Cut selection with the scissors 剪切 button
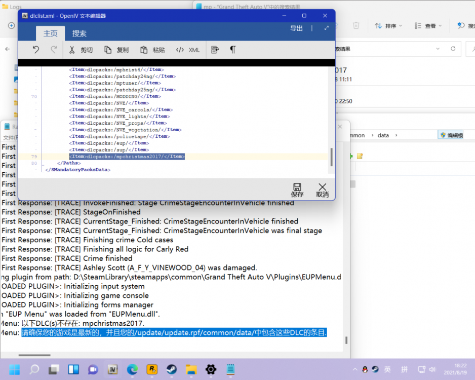 tap(81, 50)
